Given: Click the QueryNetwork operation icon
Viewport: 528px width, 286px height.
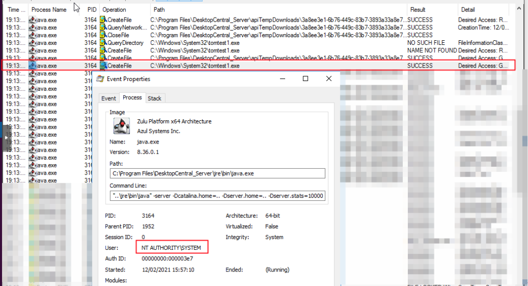Looking at the screenshot, I should (x=103, y=27).
